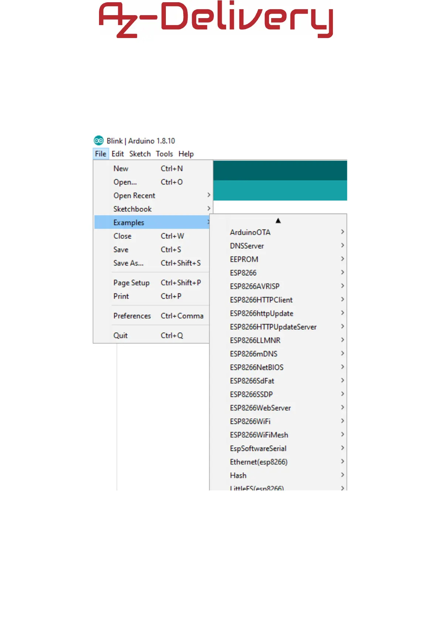Open the Tools menu

coord(164,154)
